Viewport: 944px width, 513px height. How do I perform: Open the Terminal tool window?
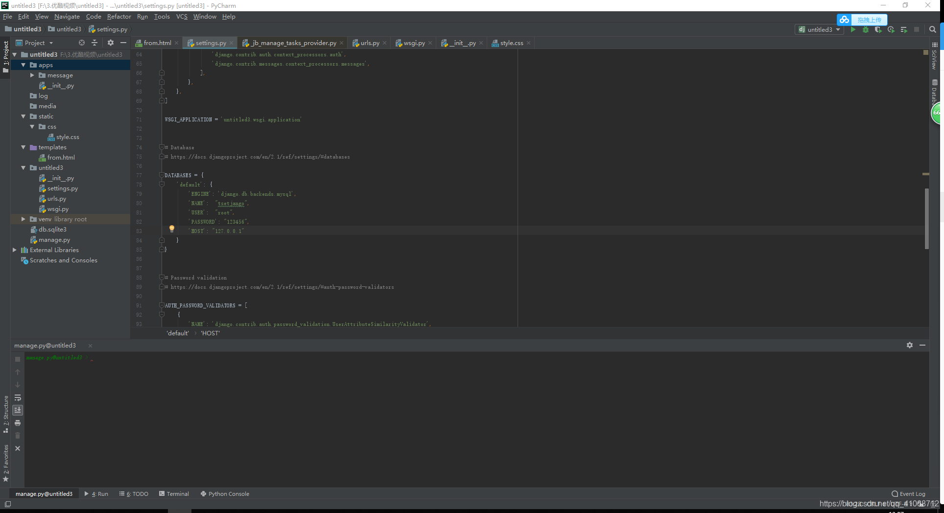point(174,494)
